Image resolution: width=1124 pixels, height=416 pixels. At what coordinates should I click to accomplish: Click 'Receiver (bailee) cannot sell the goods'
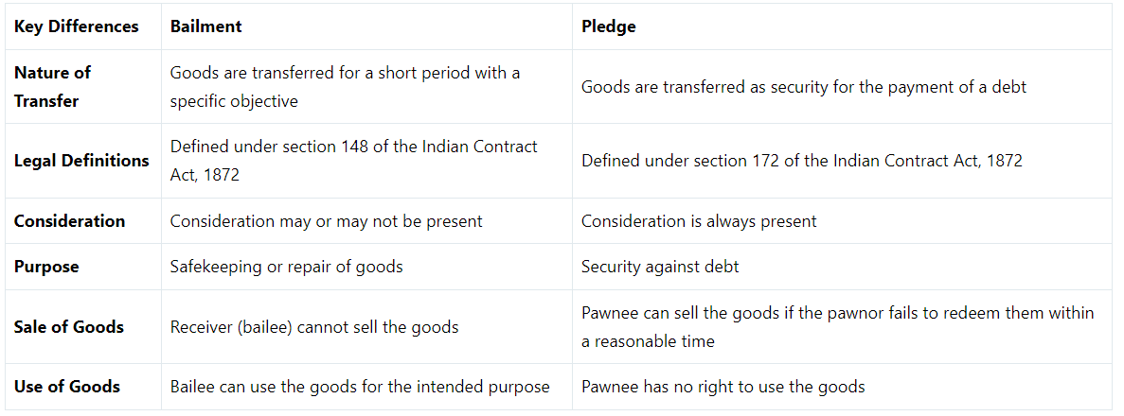pyautogui.click(x=313, y=327)
